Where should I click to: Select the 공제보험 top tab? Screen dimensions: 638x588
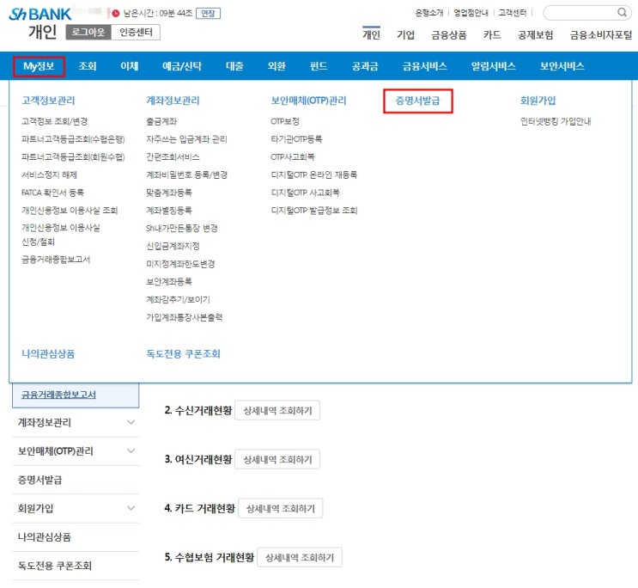536,35
